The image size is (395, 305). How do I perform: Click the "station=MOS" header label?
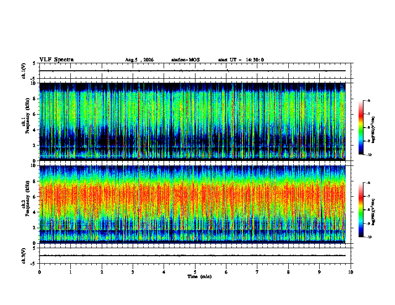[x=186, y=60]
